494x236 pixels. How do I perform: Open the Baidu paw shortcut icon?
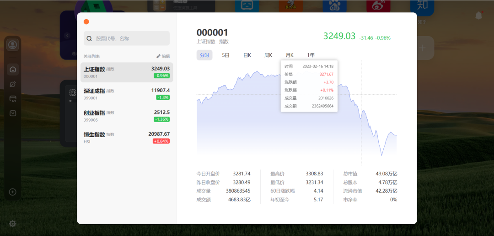[x=334, y=5]
